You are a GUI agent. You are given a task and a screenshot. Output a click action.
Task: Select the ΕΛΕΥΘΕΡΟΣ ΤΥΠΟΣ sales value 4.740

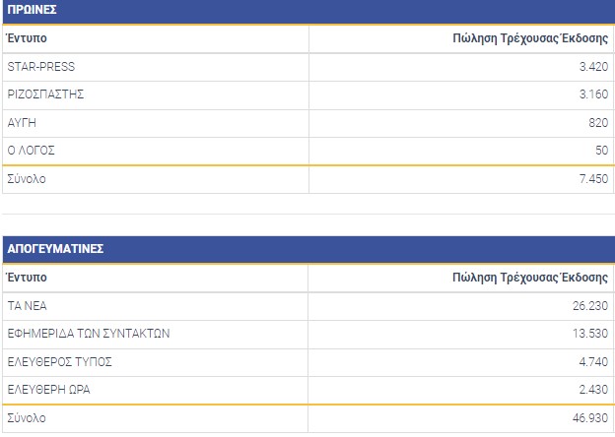[x=594, y=361]
